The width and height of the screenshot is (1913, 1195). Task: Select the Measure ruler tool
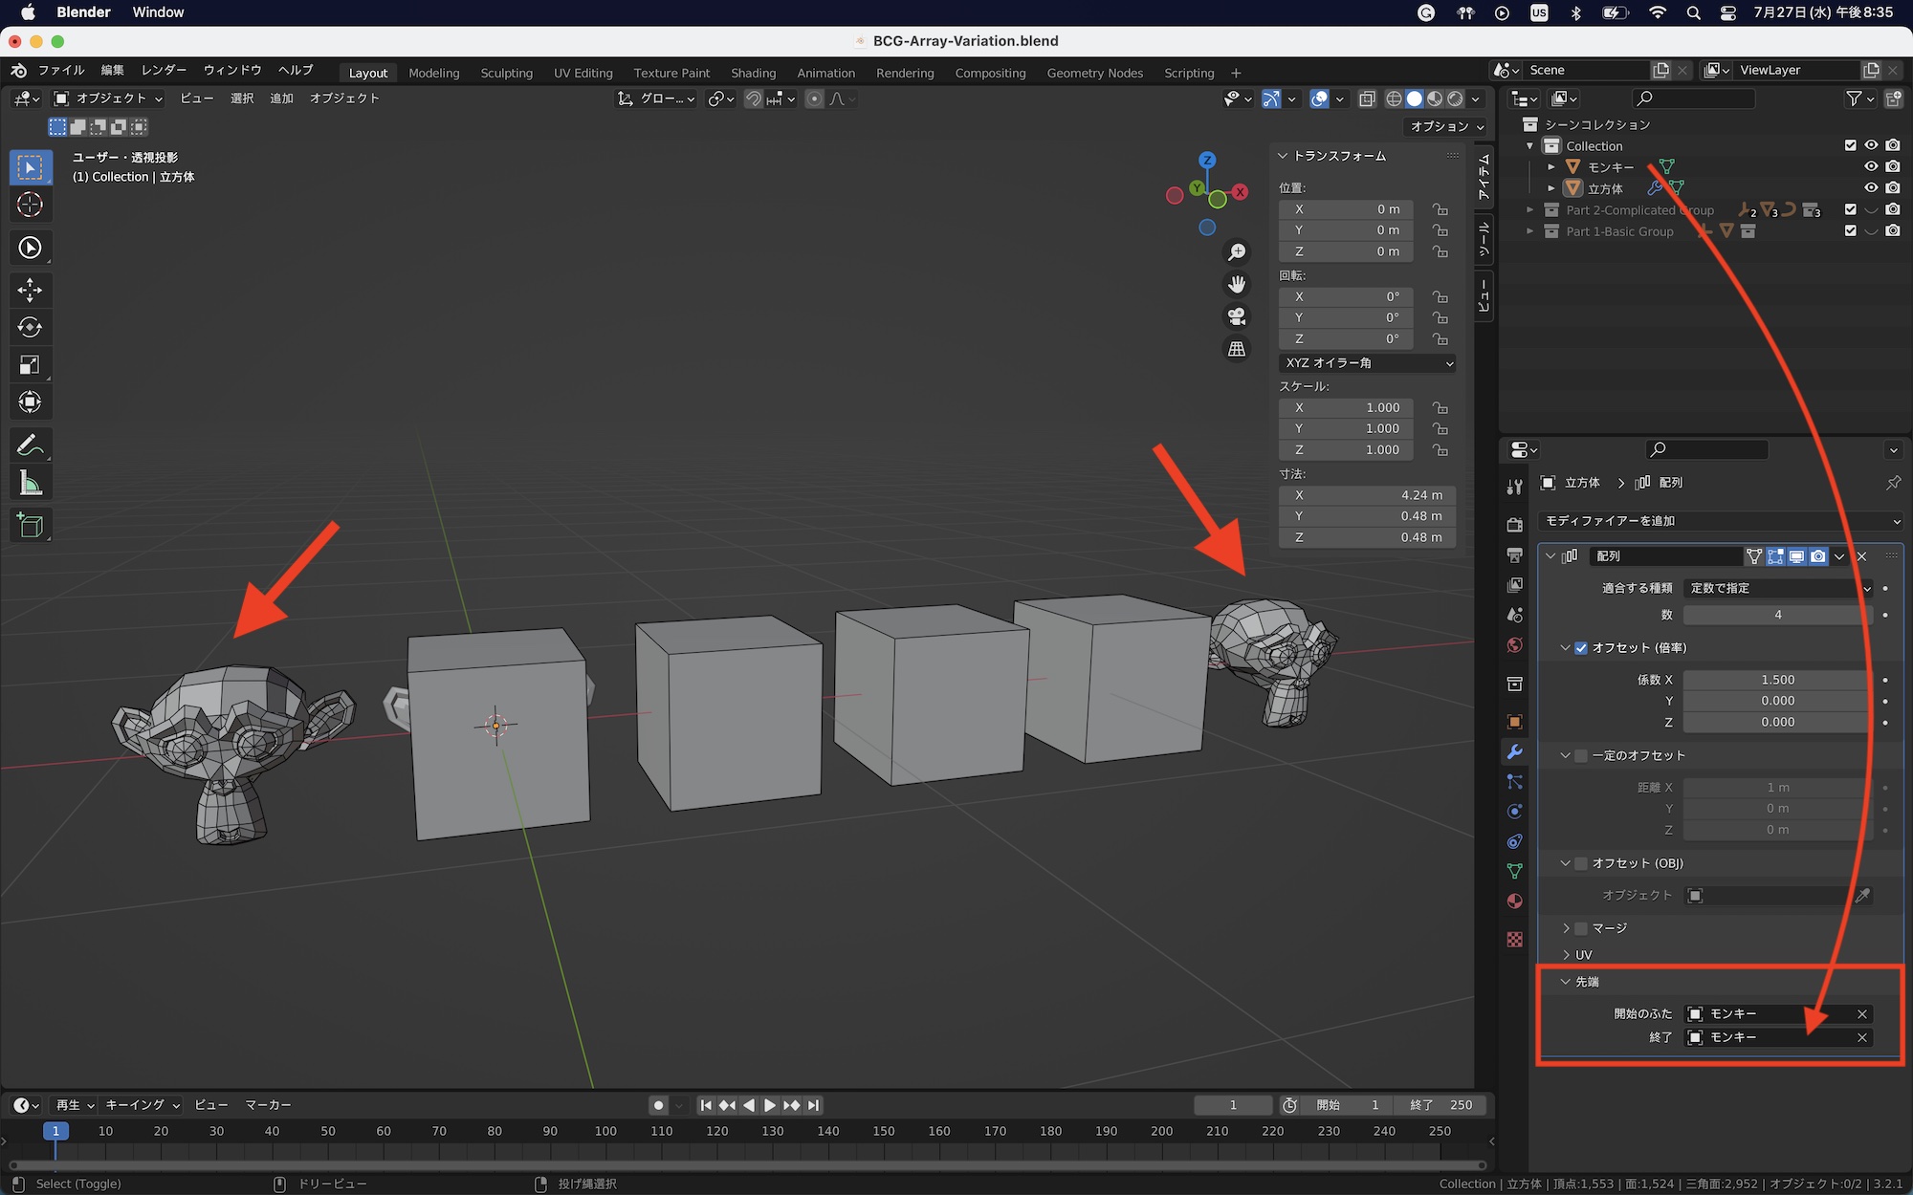coord(30,484)
